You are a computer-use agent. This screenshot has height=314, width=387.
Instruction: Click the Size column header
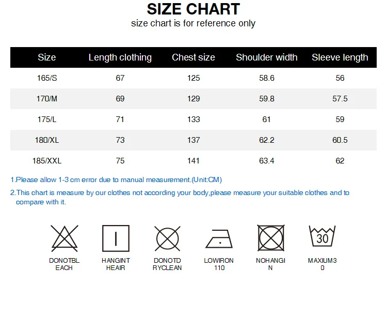[46, 57]
